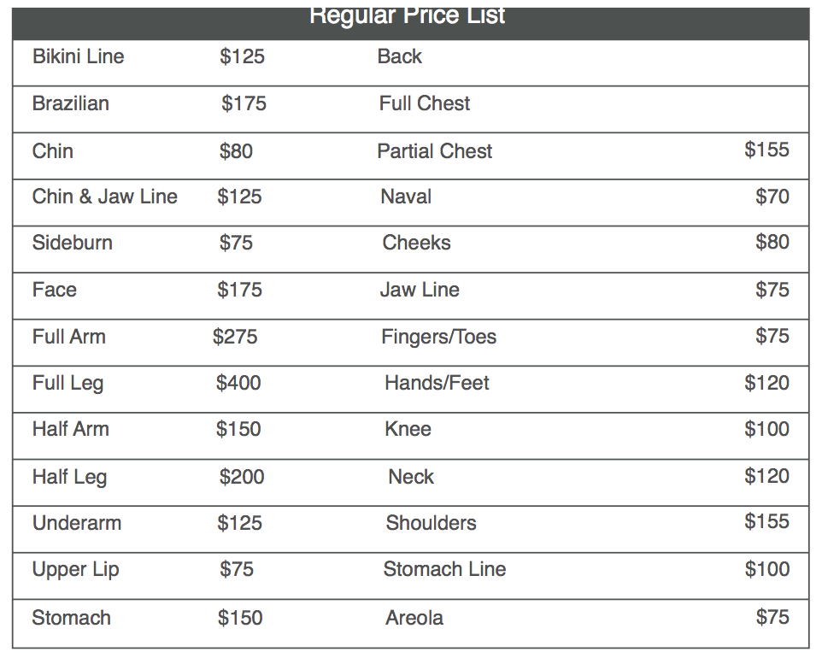Screen dimensions: 822x658
Task: Select the Naval service label
Action: click(406, 197)
